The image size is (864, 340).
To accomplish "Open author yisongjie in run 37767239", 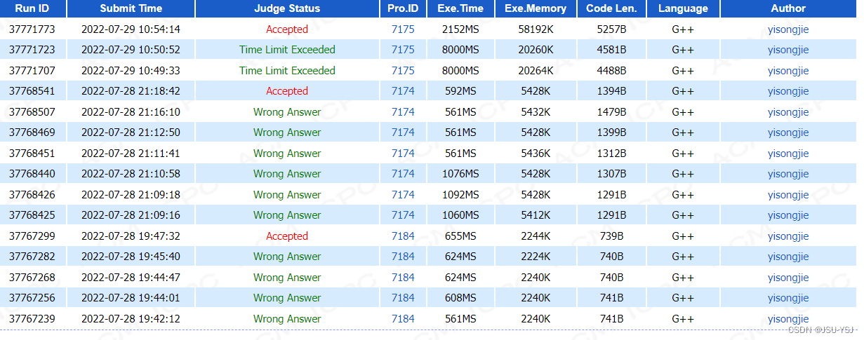I will (x=788, y=319).
